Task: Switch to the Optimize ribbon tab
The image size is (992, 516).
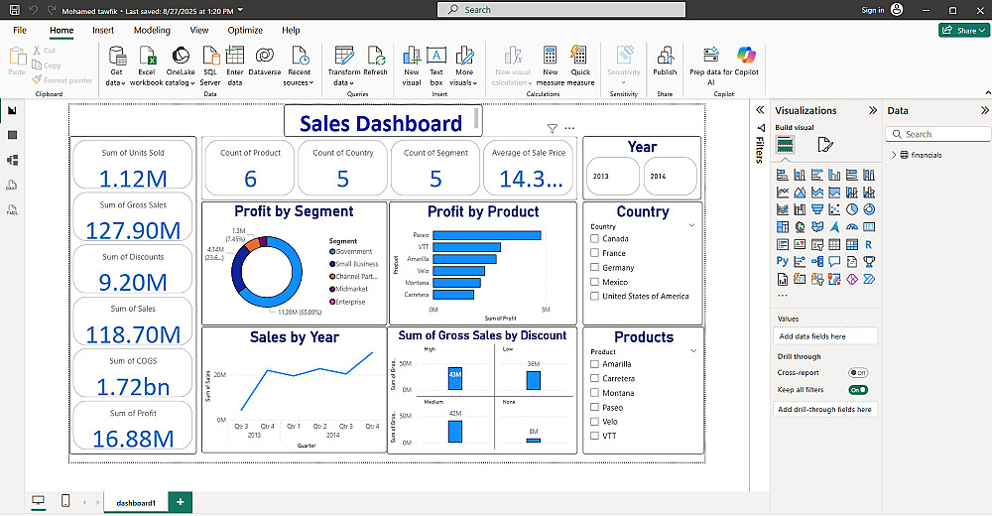Action: [x=245, y=30]
